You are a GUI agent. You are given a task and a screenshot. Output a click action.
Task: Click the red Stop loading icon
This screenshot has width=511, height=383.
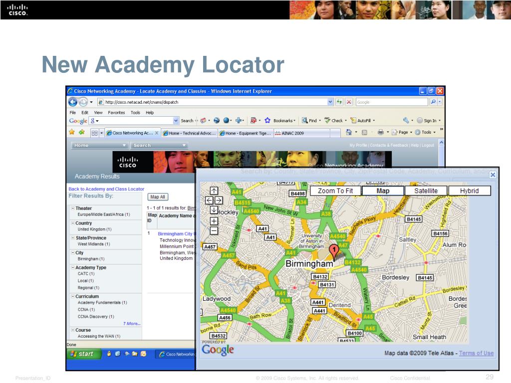tap(349, 102)
